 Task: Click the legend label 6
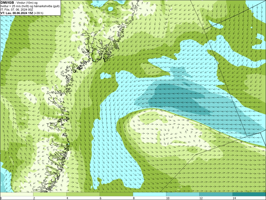pos(101,198)
